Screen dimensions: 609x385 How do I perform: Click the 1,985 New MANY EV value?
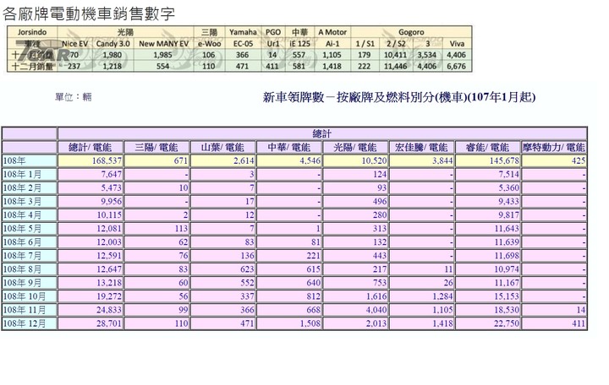[x=163, y=55]
